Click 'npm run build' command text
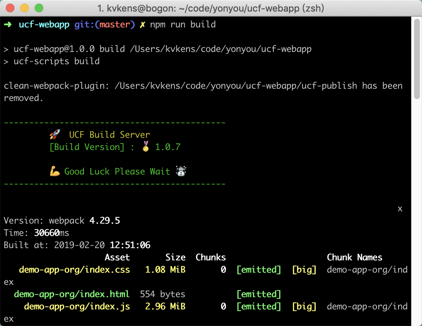The image size is (422, 326). pyautogui.click(x=183, y=25)
